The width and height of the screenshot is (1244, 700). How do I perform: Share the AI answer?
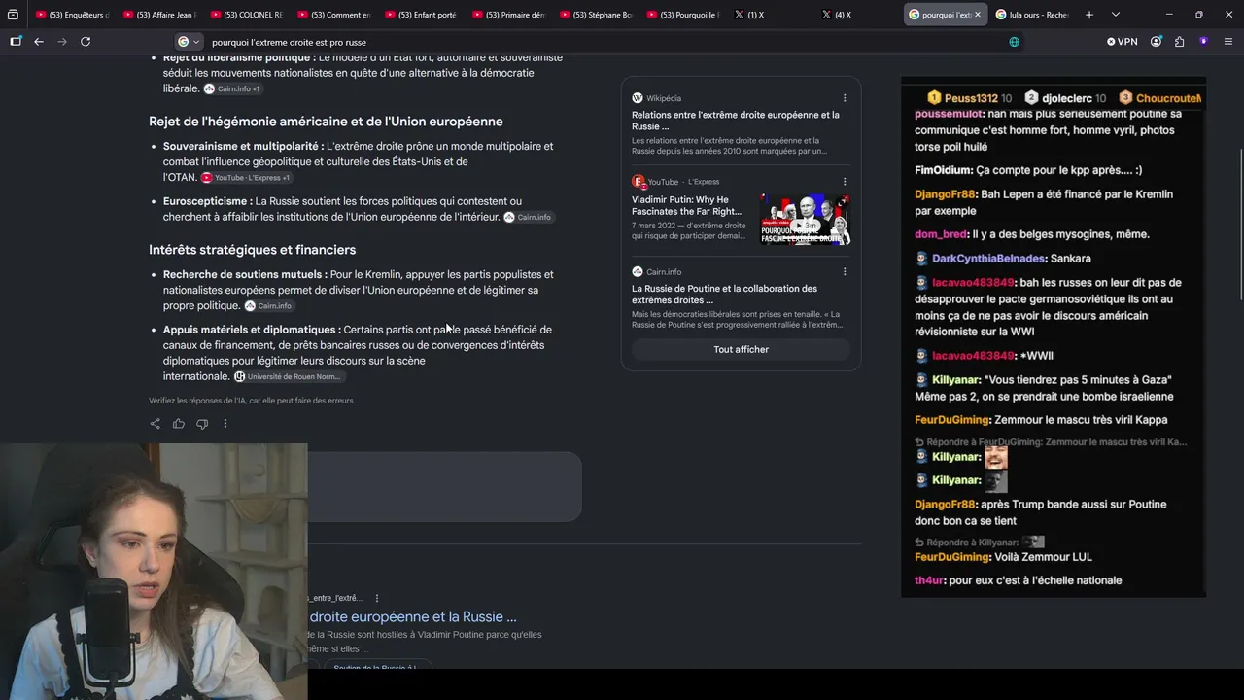[155, 424]
